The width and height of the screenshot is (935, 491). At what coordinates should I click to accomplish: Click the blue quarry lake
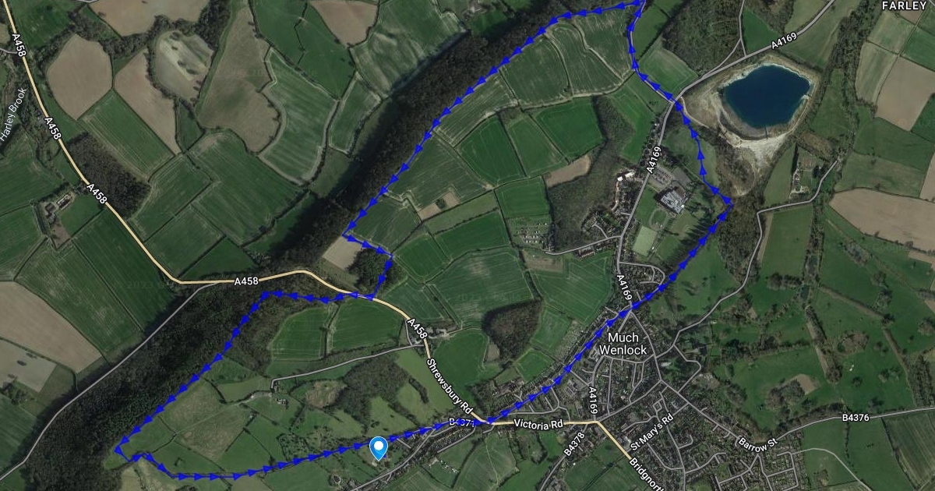click(x=765, y=96)
